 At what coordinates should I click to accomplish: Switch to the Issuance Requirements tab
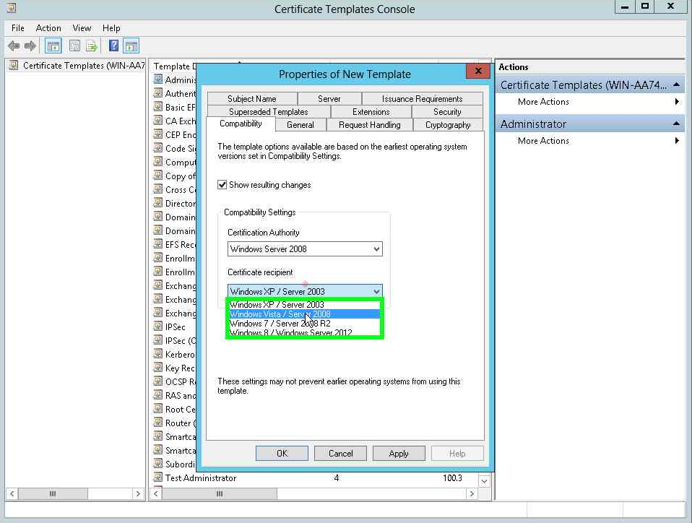click(x=423, y=98)
